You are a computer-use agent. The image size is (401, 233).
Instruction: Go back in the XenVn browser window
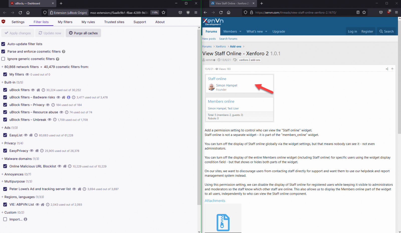205,13
